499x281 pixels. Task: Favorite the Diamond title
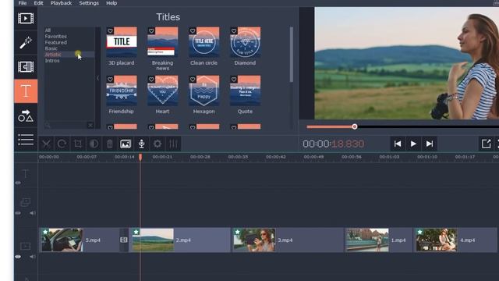point(234,31)
